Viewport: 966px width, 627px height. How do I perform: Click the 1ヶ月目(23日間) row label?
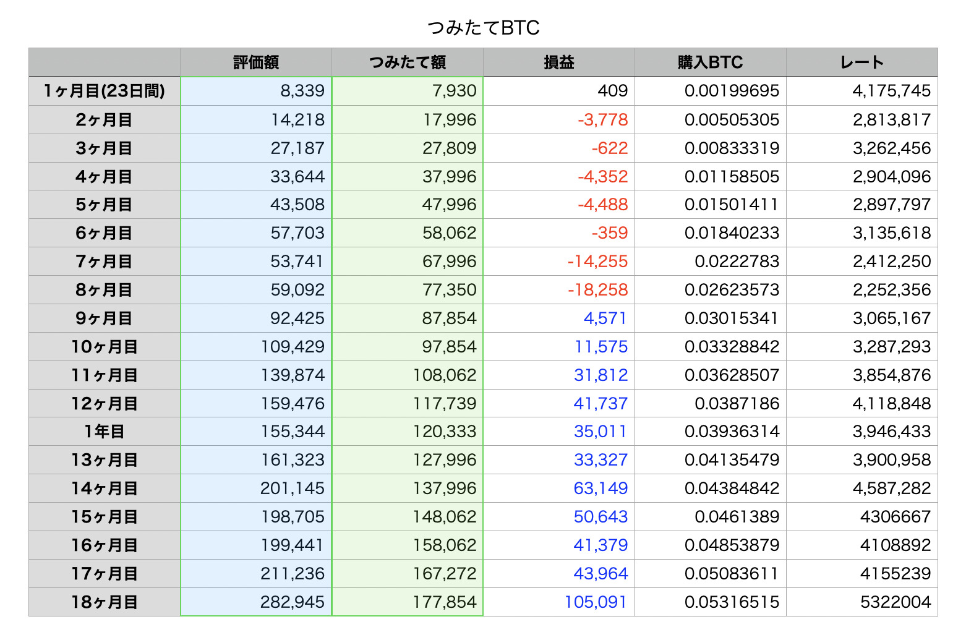pyautogui.click(x=105, y=91)
